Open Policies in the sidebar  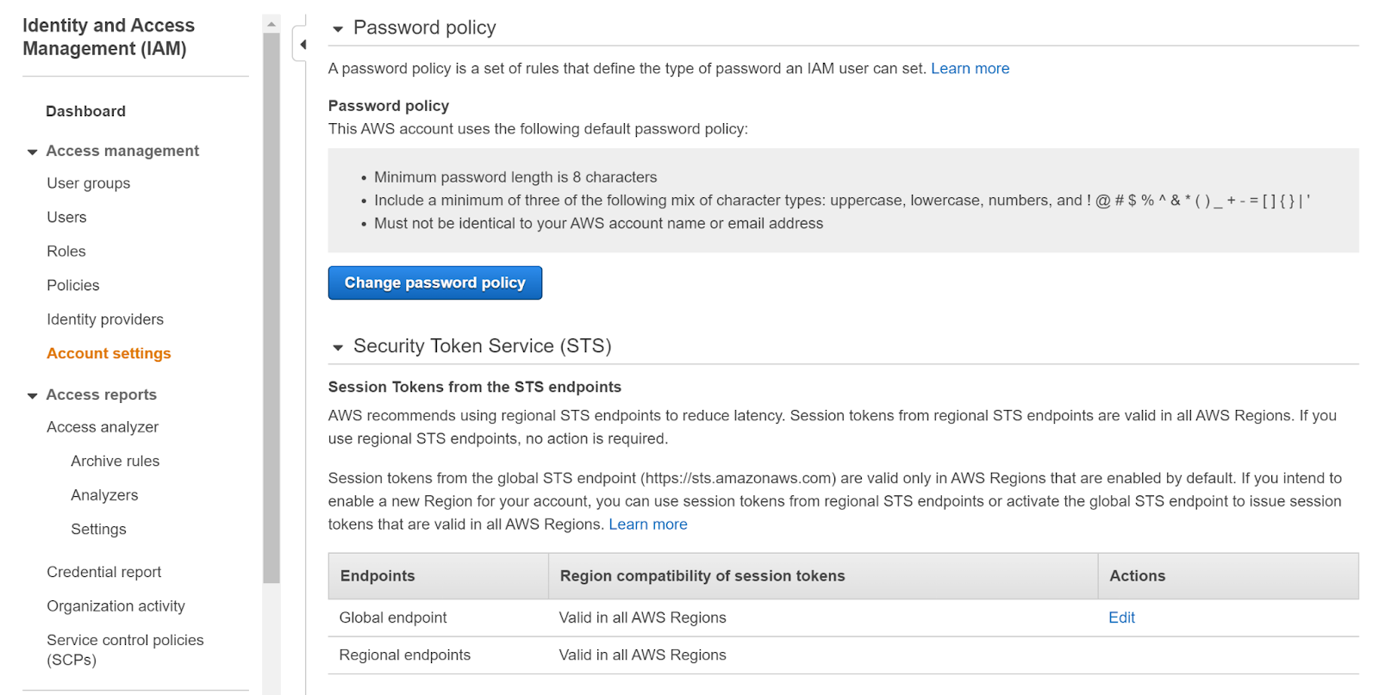(73, 285)
